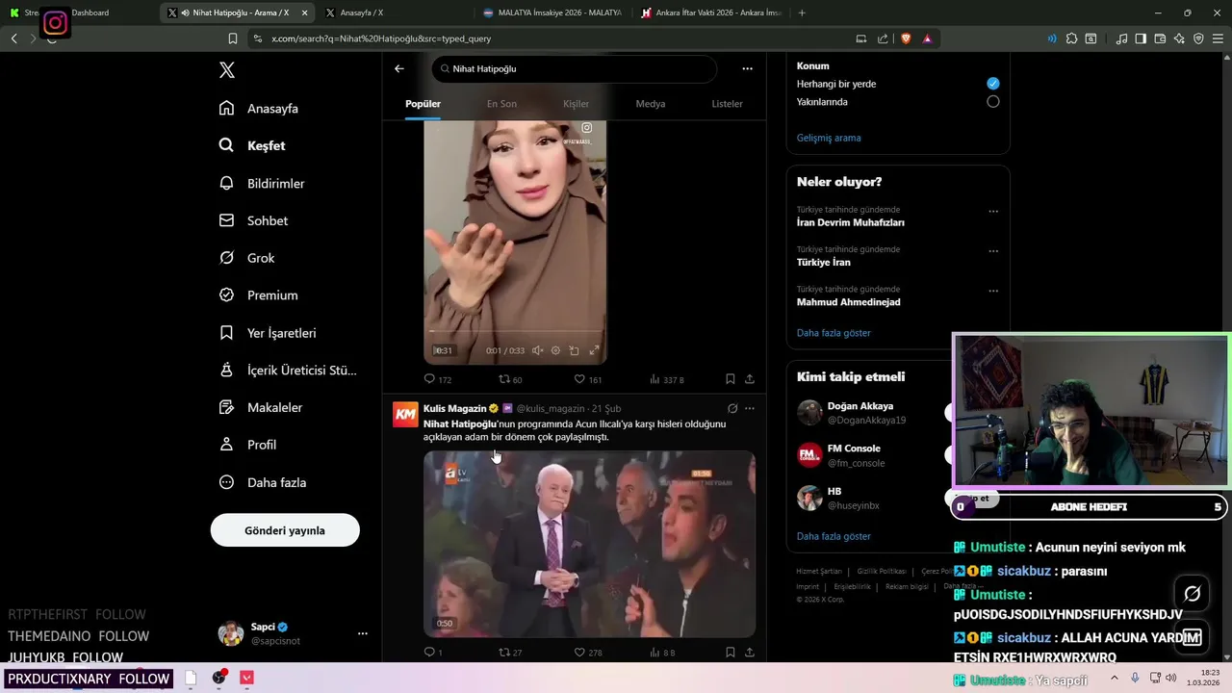Switch to Popüler tab
Screen dimensions: 1232x693
[423, 104]
